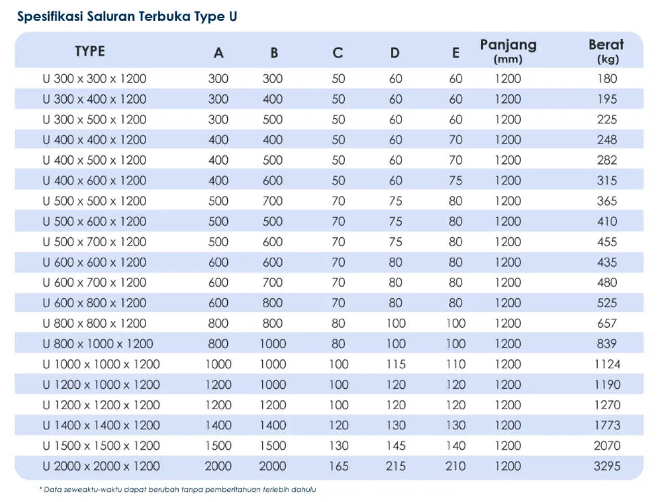Select the weight value 1124

[607, 364]
